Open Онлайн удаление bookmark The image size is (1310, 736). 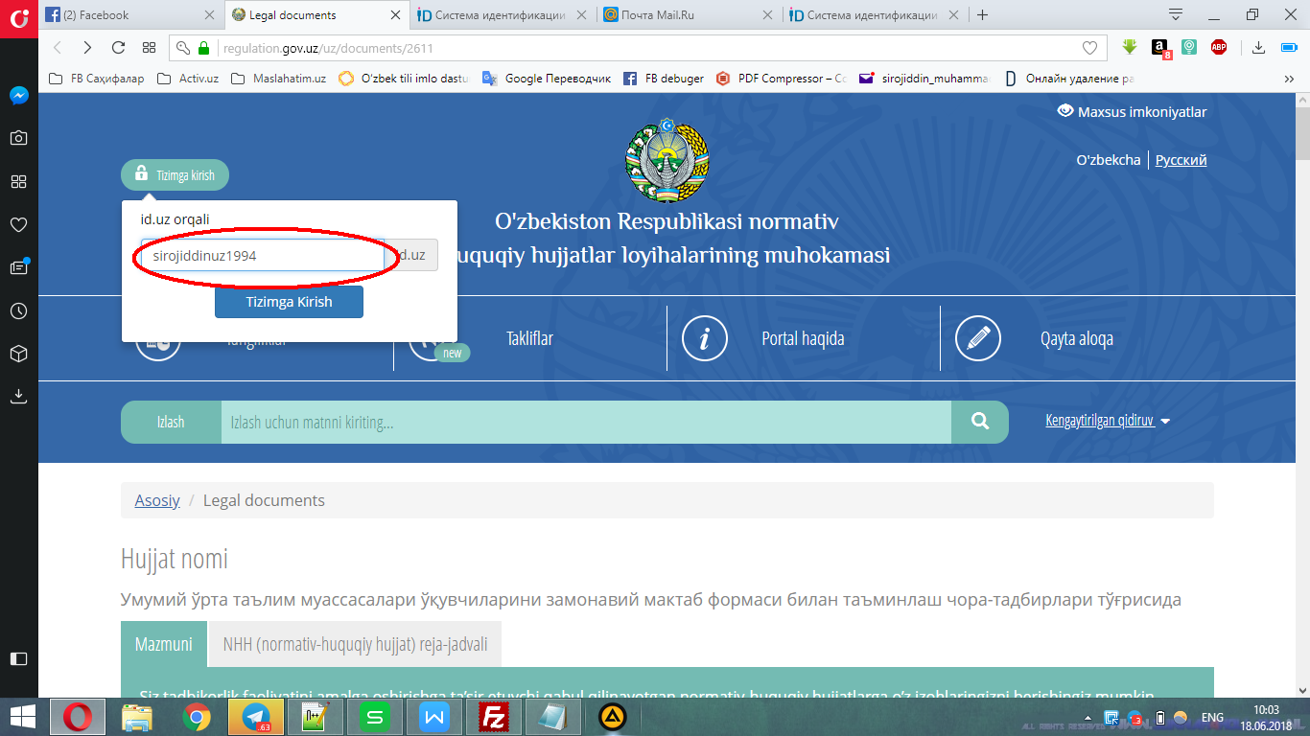coord(1068,79)
